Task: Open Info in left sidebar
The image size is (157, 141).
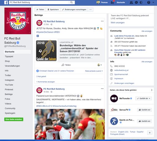Action: [x=6, y=71]
